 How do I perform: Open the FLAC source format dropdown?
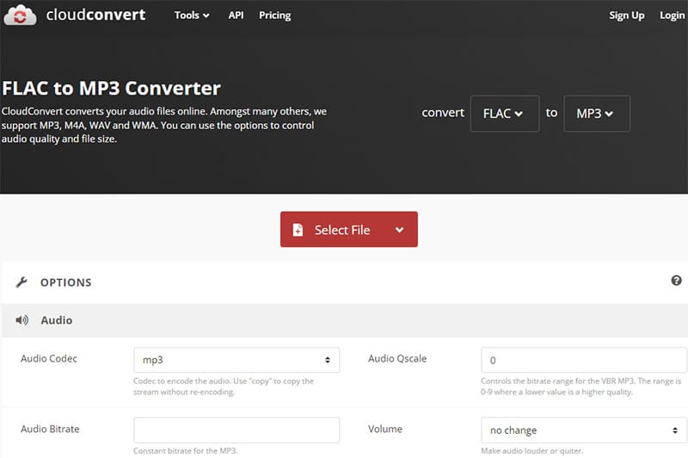coord(505,114)
